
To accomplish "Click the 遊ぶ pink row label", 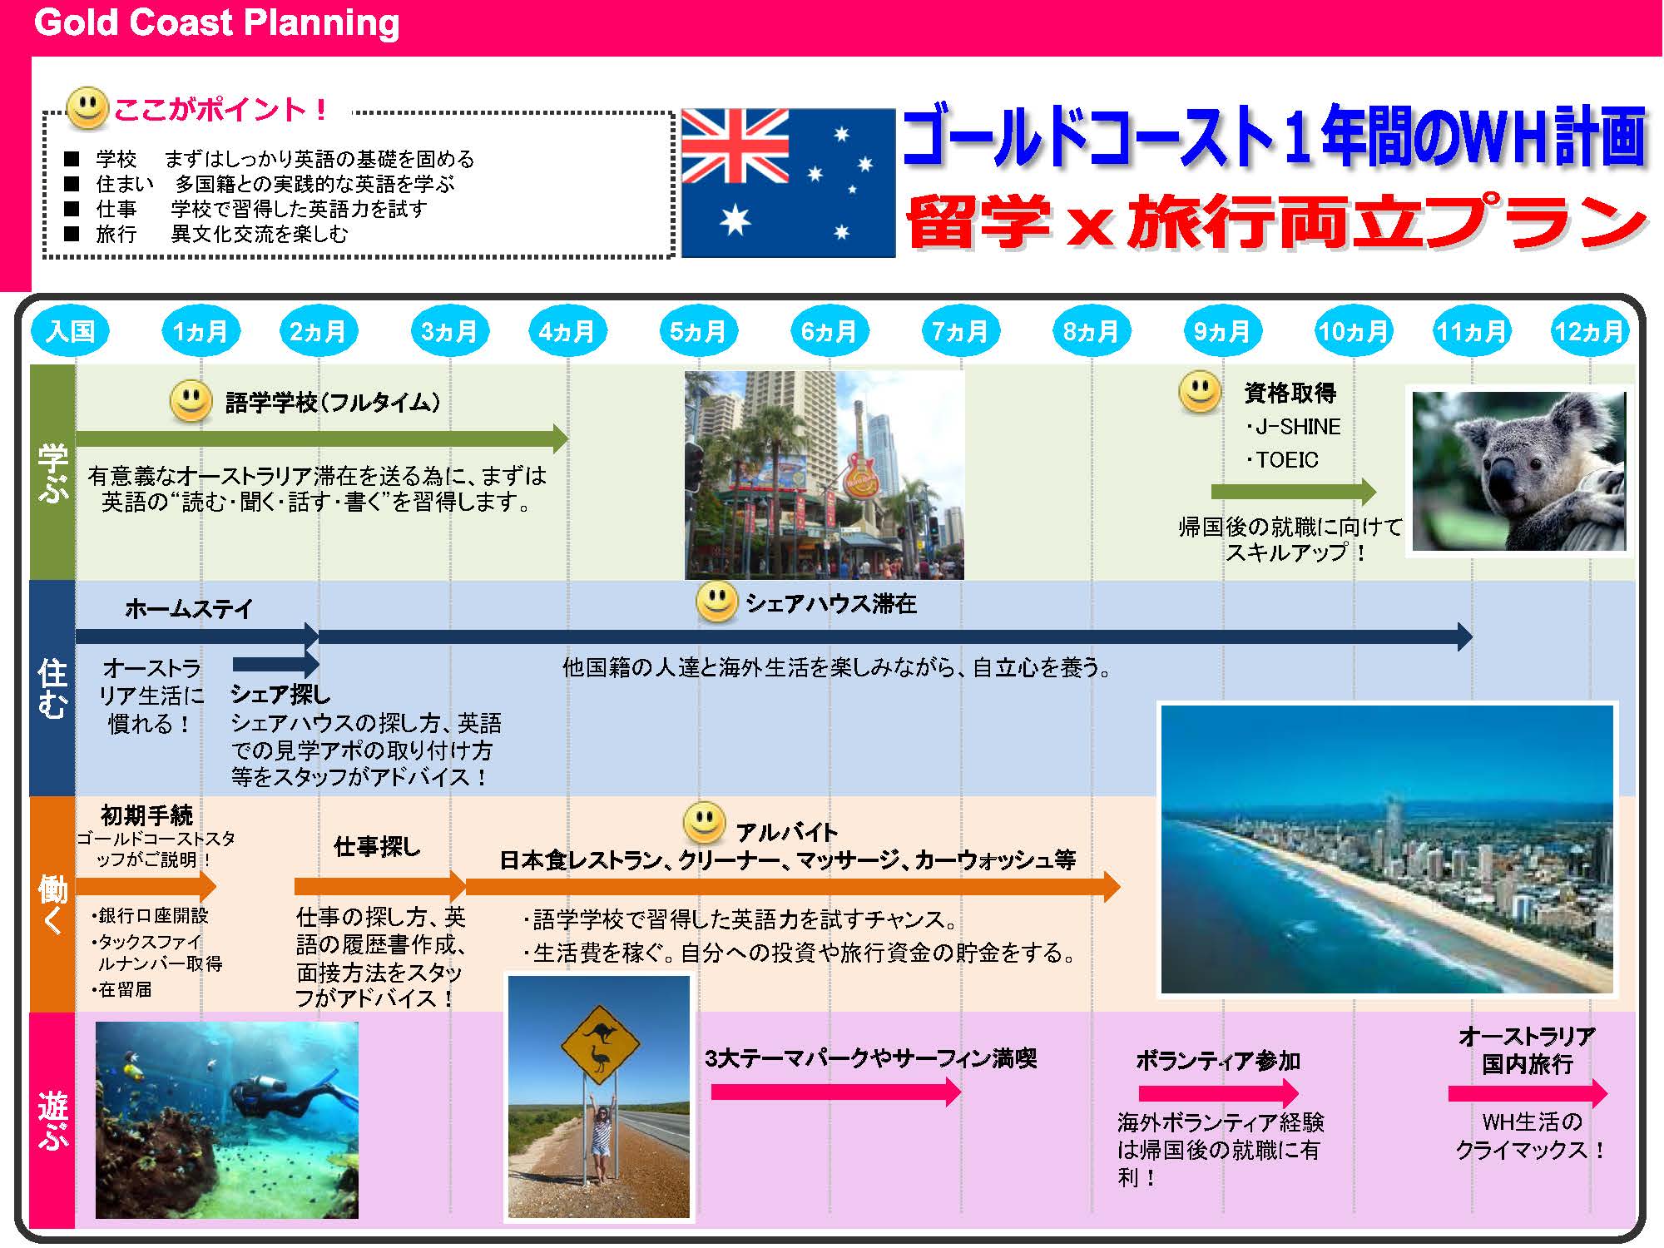I will point(52,1120).
